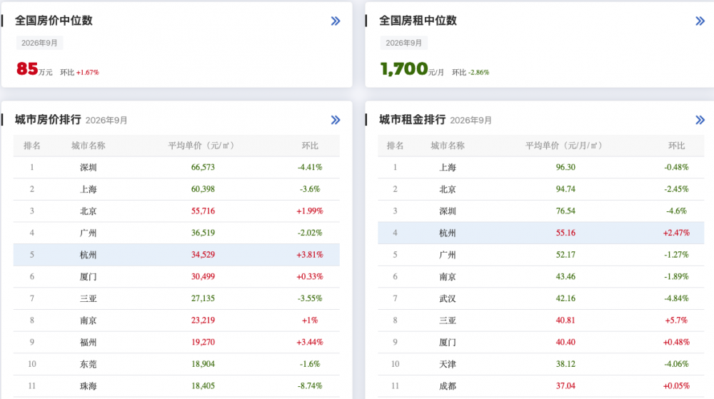Open national median rent details arrow

[x=700, y=21]
